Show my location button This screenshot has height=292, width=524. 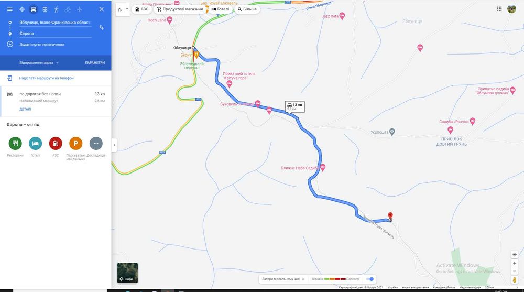coord(515,255)
